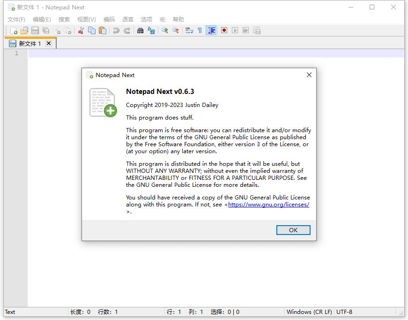Open the 搜索 menu

(64, 20)
